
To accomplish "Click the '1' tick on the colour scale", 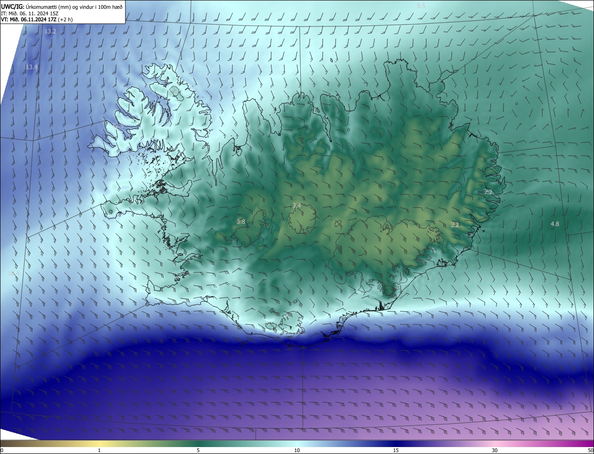I will [99, 450].
